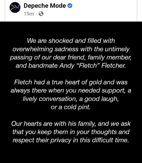Open the Depeche Mode page name link
Image resolution: width=142 pixels, height=163 pixels.
(x=45, y=6)
